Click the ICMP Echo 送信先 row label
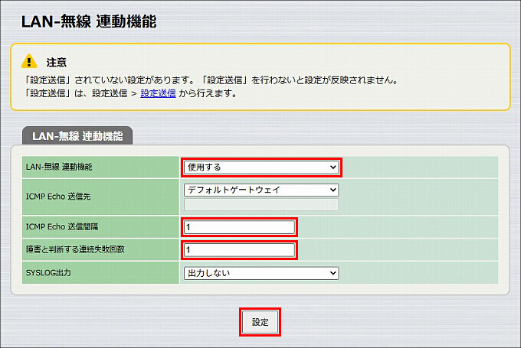The height and width of the screenshot is (348, 521). pos(58,197)
